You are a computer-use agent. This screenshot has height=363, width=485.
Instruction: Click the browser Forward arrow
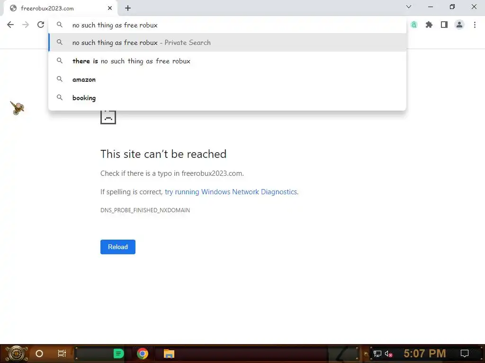pyautogui.click(x=26, y=25)
